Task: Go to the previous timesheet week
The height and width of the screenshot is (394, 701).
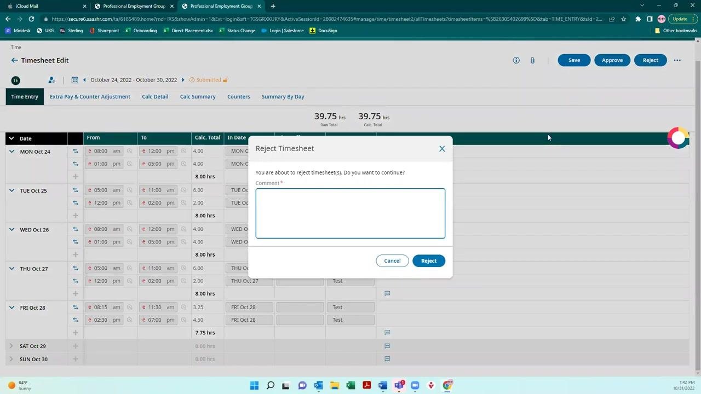Action: pyautogui.click(x=84, y=80)
